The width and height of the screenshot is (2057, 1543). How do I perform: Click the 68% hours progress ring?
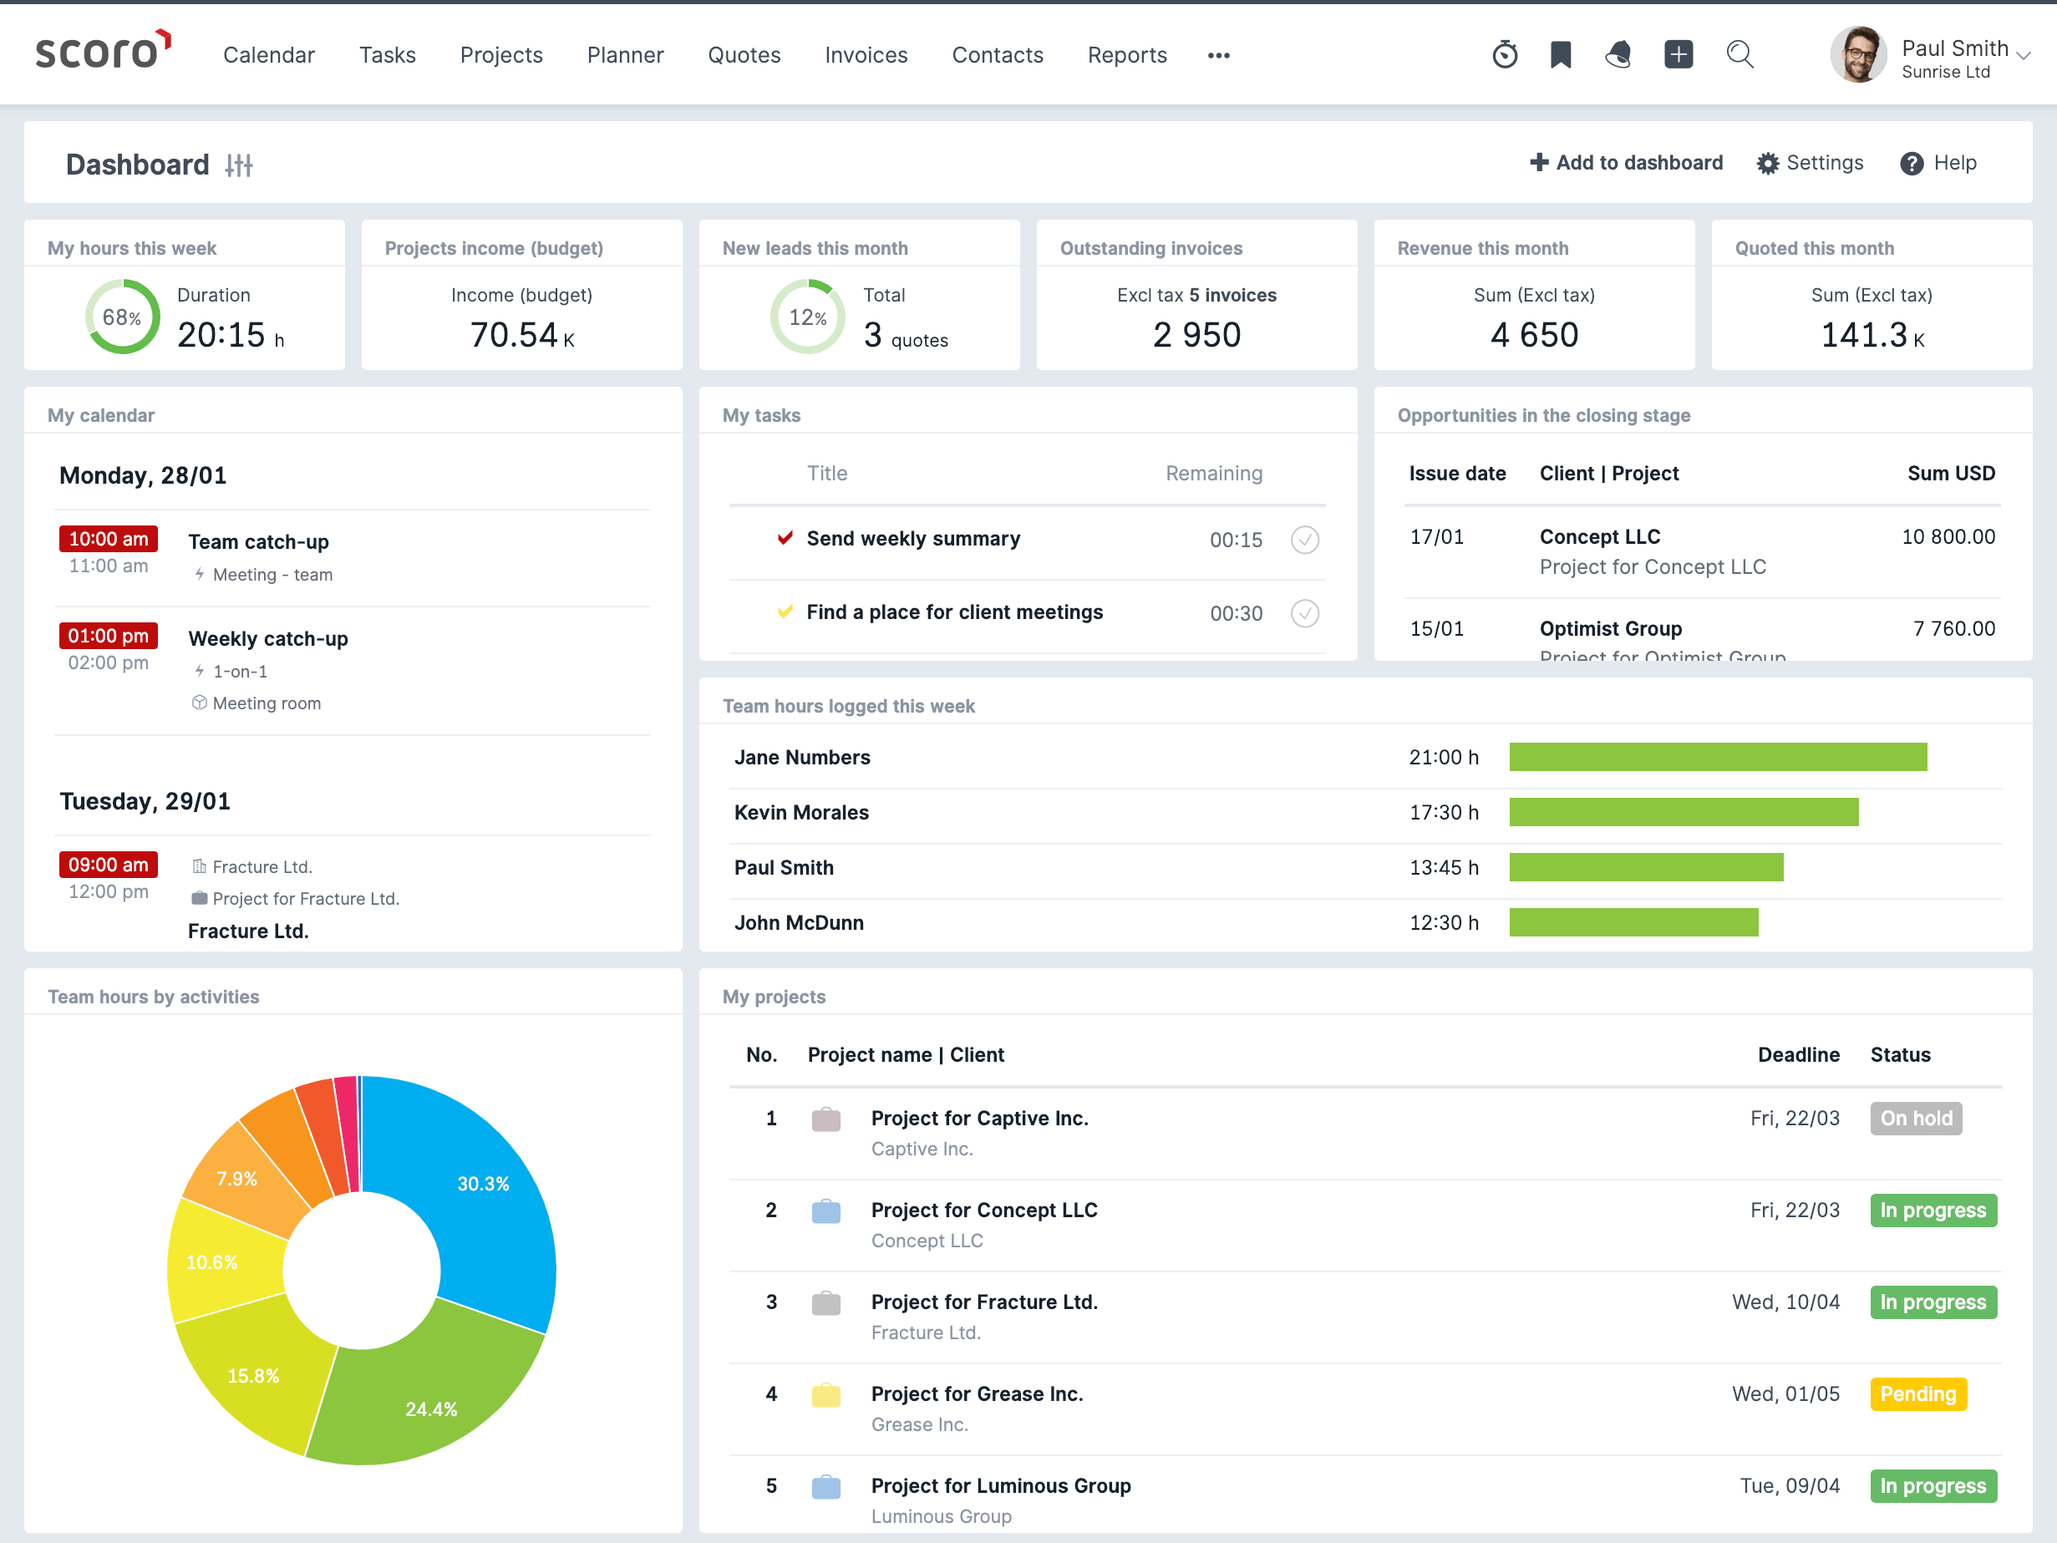(123, 317)
